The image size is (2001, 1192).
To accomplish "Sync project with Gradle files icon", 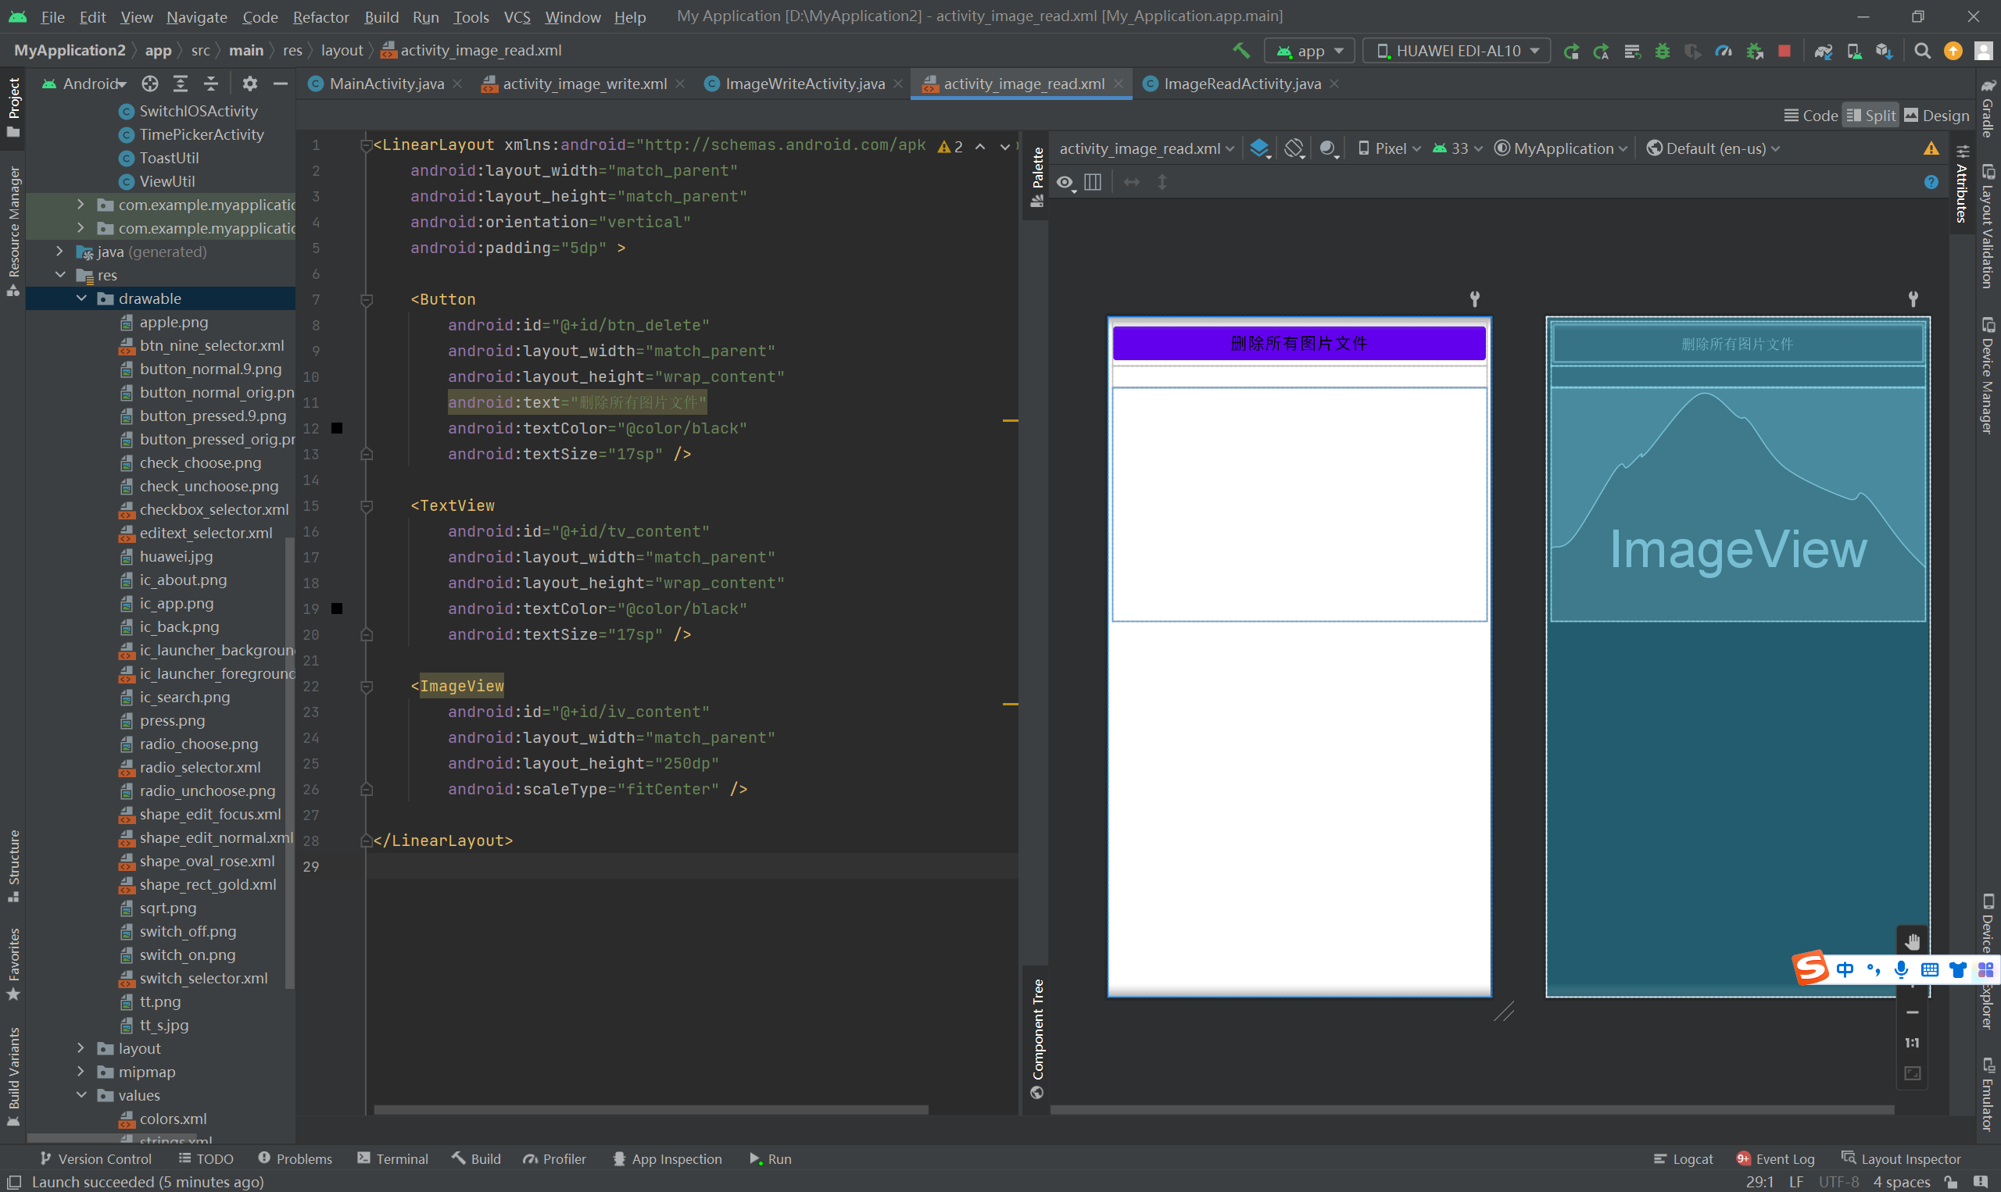I will click(x=1823, y=51).
